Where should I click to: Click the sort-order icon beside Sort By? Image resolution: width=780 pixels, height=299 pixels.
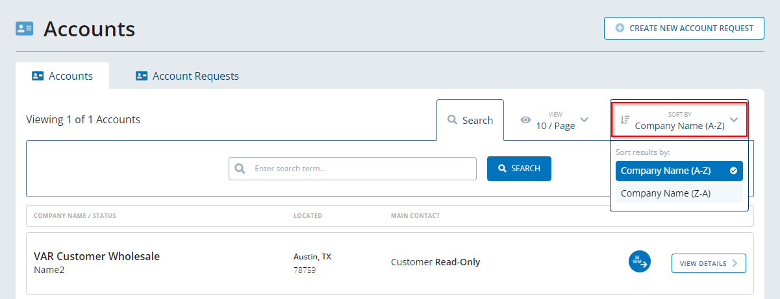click(x=625, y=120)
